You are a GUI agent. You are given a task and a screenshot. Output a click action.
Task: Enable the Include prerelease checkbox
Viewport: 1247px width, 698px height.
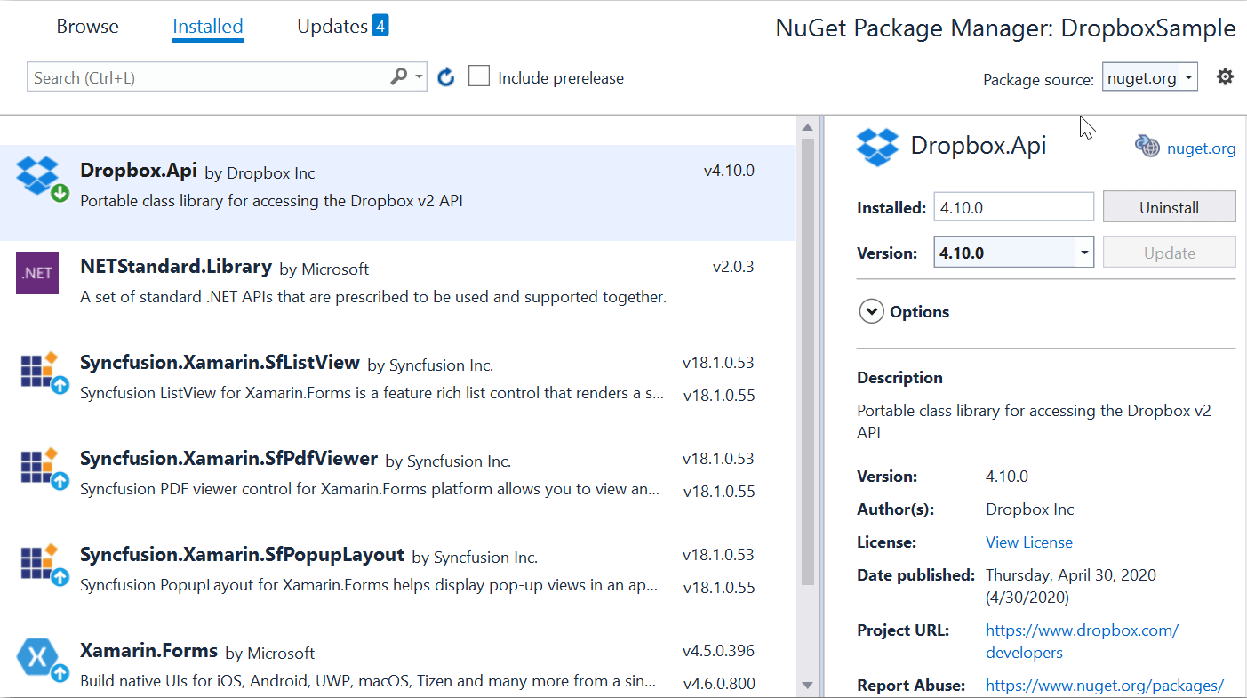pyautogui.click(x=479, y=76)
